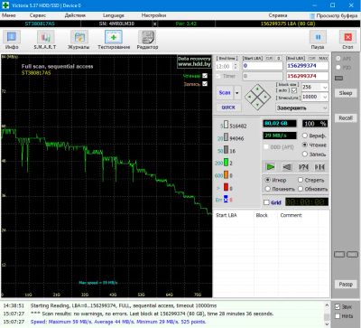Image resolution: width=361 pixels, height=328 pixels.
Task: Open the block size 256 dropdown
Action: click(325, 88)
